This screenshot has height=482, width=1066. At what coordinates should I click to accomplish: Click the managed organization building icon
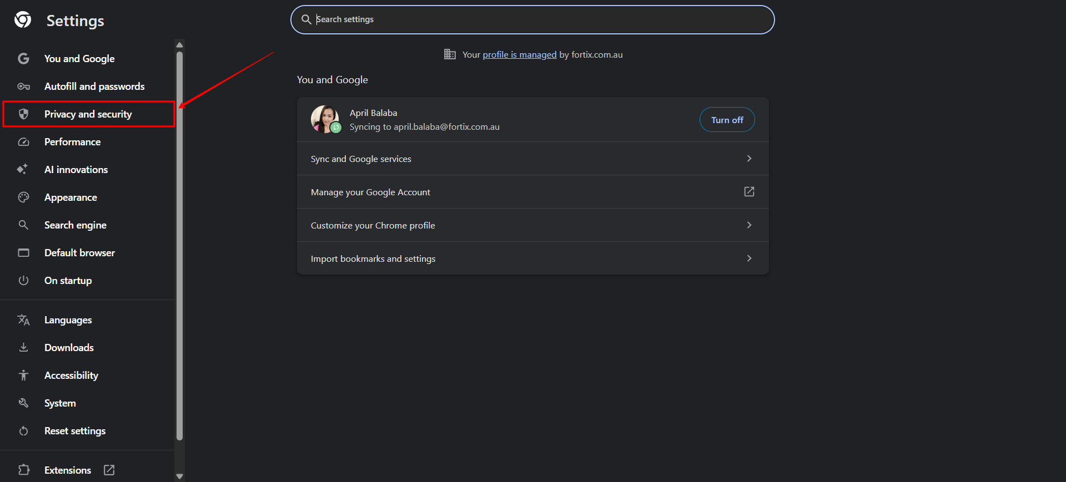click(x=450, y=54)
